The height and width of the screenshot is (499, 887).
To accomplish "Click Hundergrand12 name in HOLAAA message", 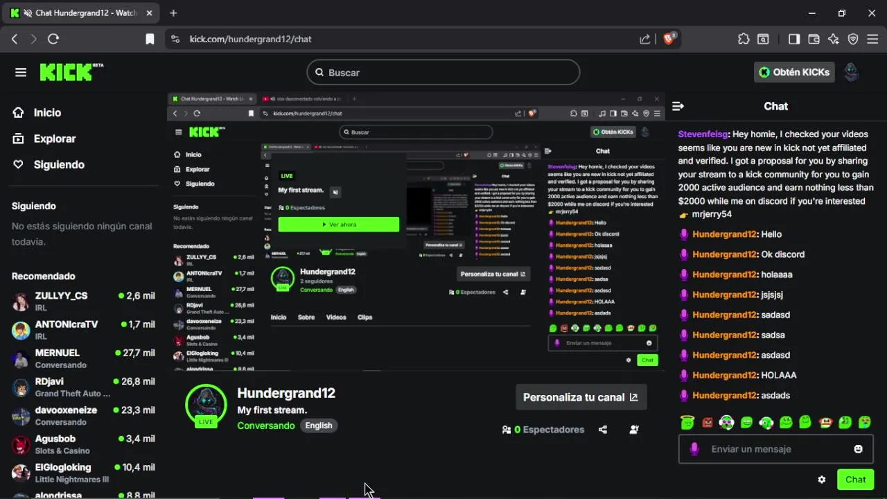I will (724, 375).
